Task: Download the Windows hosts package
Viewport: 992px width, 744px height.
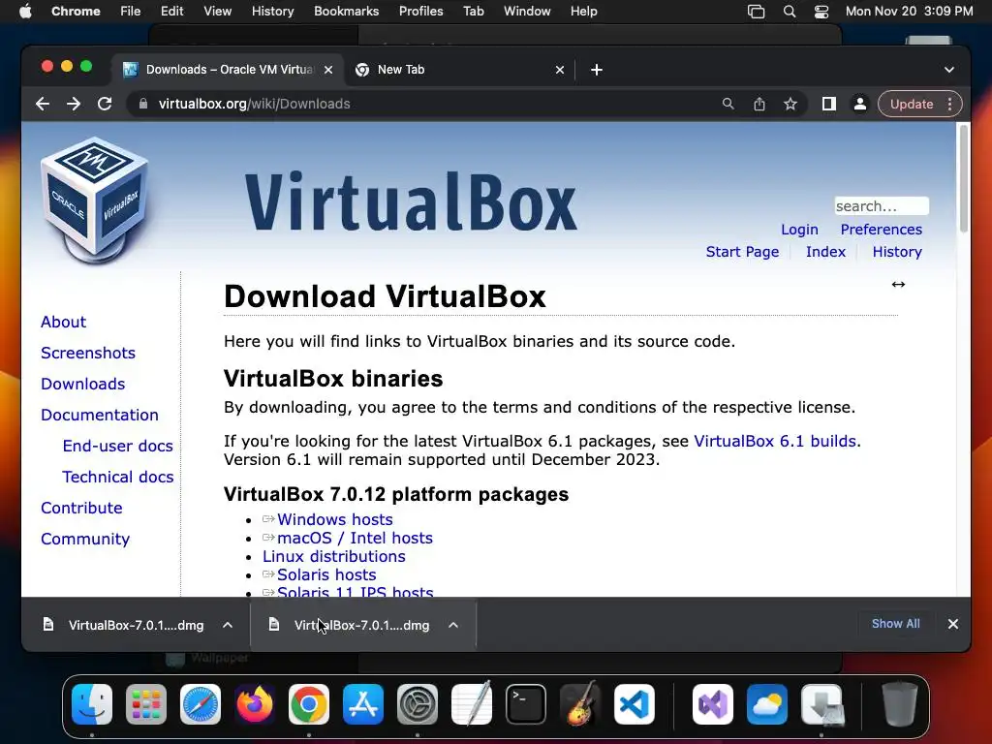Action: point(334,519)
